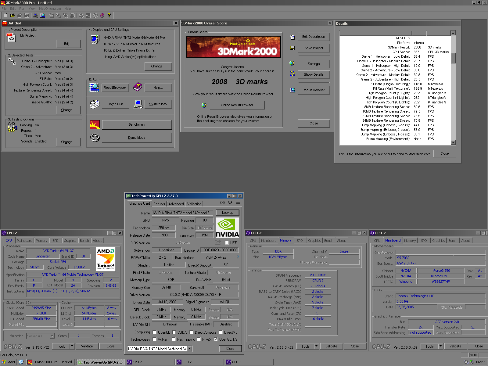Click the NVIDIA logo in GPU-Z

pyautogui.click(x=227, y=228)
